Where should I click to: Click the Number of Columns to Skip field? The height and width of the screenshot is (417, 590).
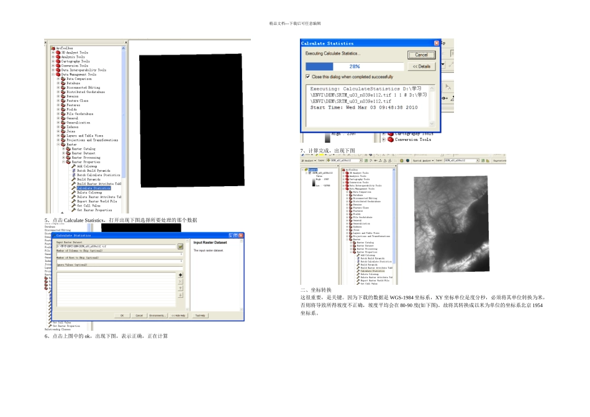tap(119, 254)
